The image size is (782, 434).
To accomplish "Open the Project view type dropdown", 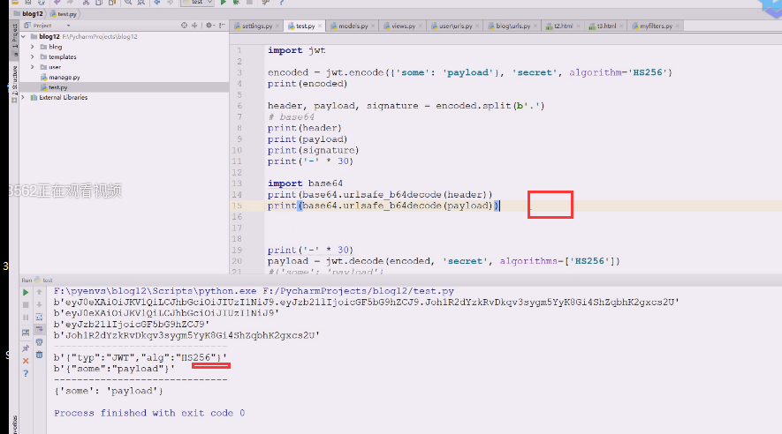I will pos(68,26).
